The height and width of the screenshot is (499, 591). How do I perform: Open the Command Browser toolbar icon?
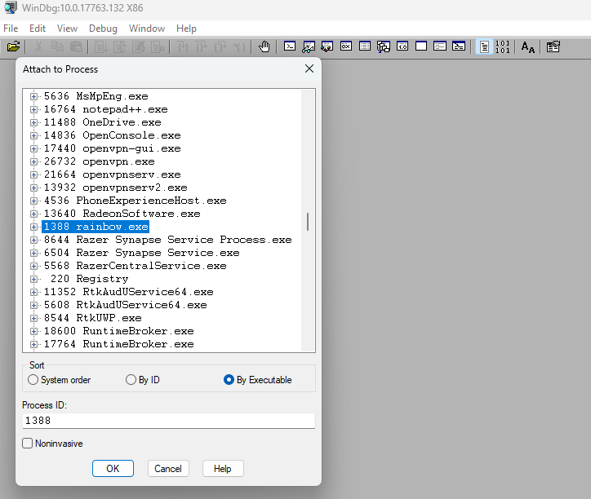458,46
